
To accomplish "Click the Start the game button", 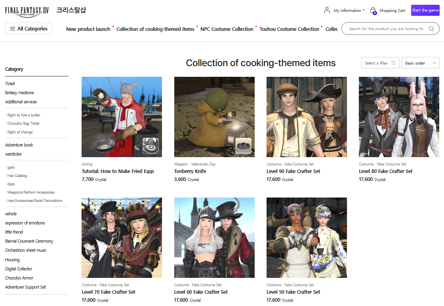I will click(425, 10).
